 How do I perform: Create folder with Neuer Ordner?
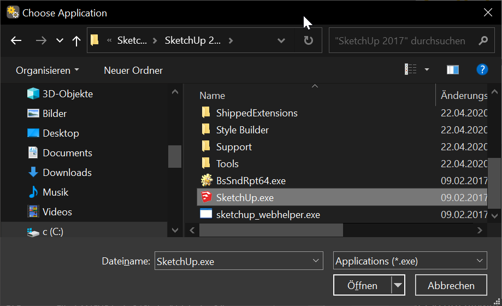pos(133,70)
